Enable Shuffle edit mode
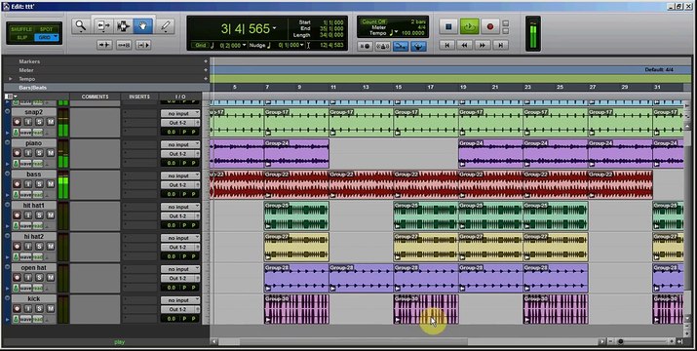This screenshot has height=351, width=697. (20, 29)
